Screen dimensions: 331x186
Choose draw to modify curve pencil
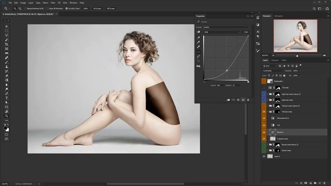(199, 56)
